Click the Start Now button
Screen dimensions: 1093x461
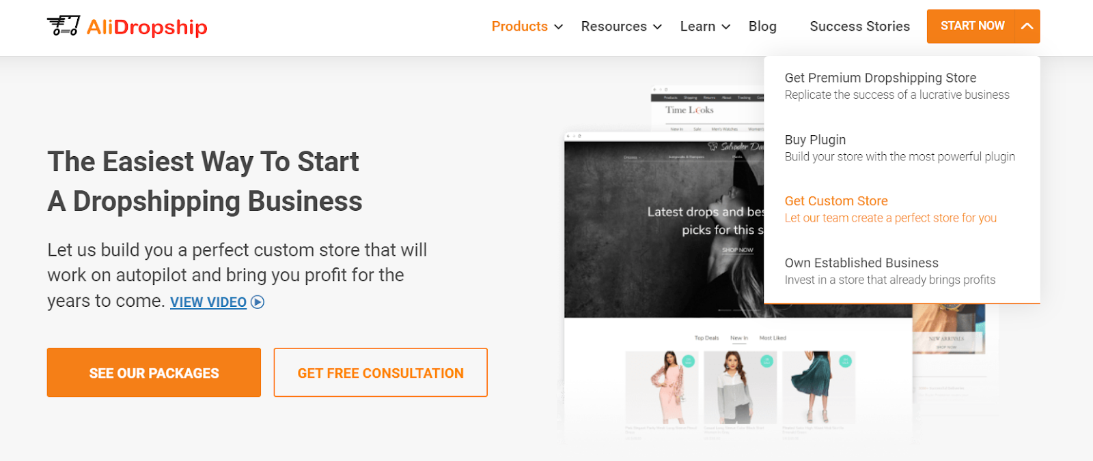971,27
